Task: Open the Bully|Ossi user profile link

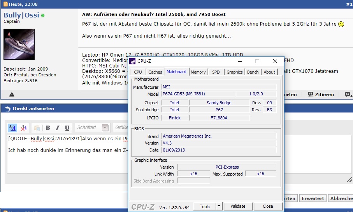Action: point(21,15)
